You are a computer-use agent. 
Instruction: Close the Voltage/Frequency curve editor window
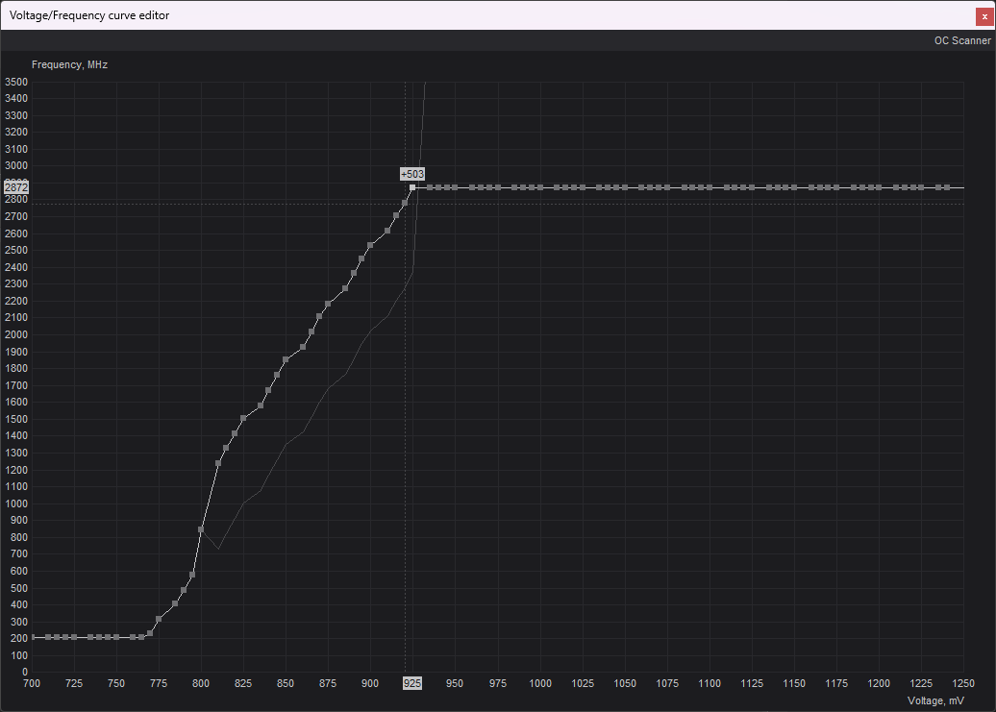tap(984, 15)
